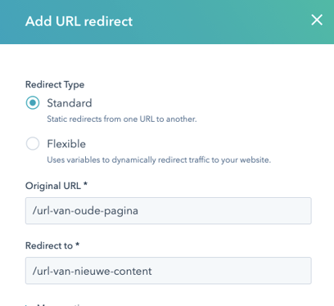
Task: Select the Flexible redirect type
Action: (33, 143)
